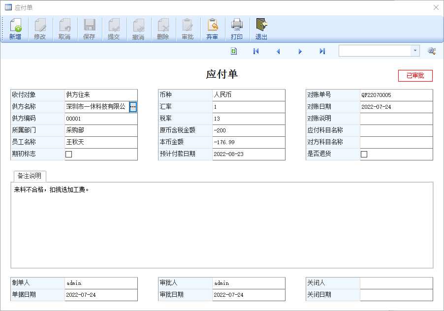444x311 pixels.
Task: Click the 供方名称 field 深圳市一休科技有限公
Action: click(x=97, y=107)
